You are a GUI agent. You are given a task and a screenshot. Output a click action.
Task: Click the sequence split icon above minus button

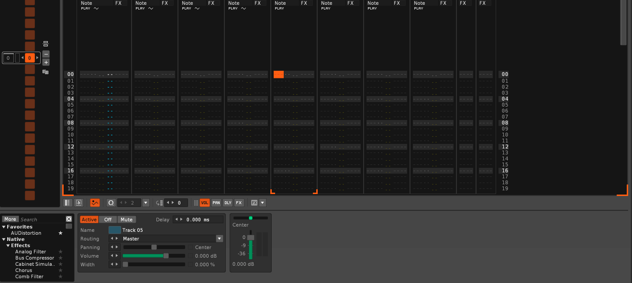coord(45,44)
